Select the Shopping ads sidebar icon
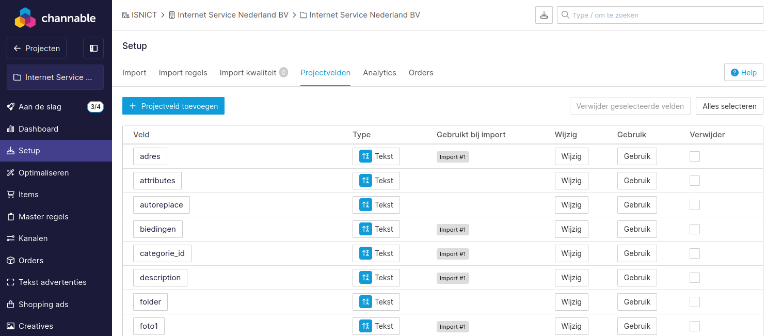Screen dimensions: 766x336 pyautogui.click(x=12, y=304)
